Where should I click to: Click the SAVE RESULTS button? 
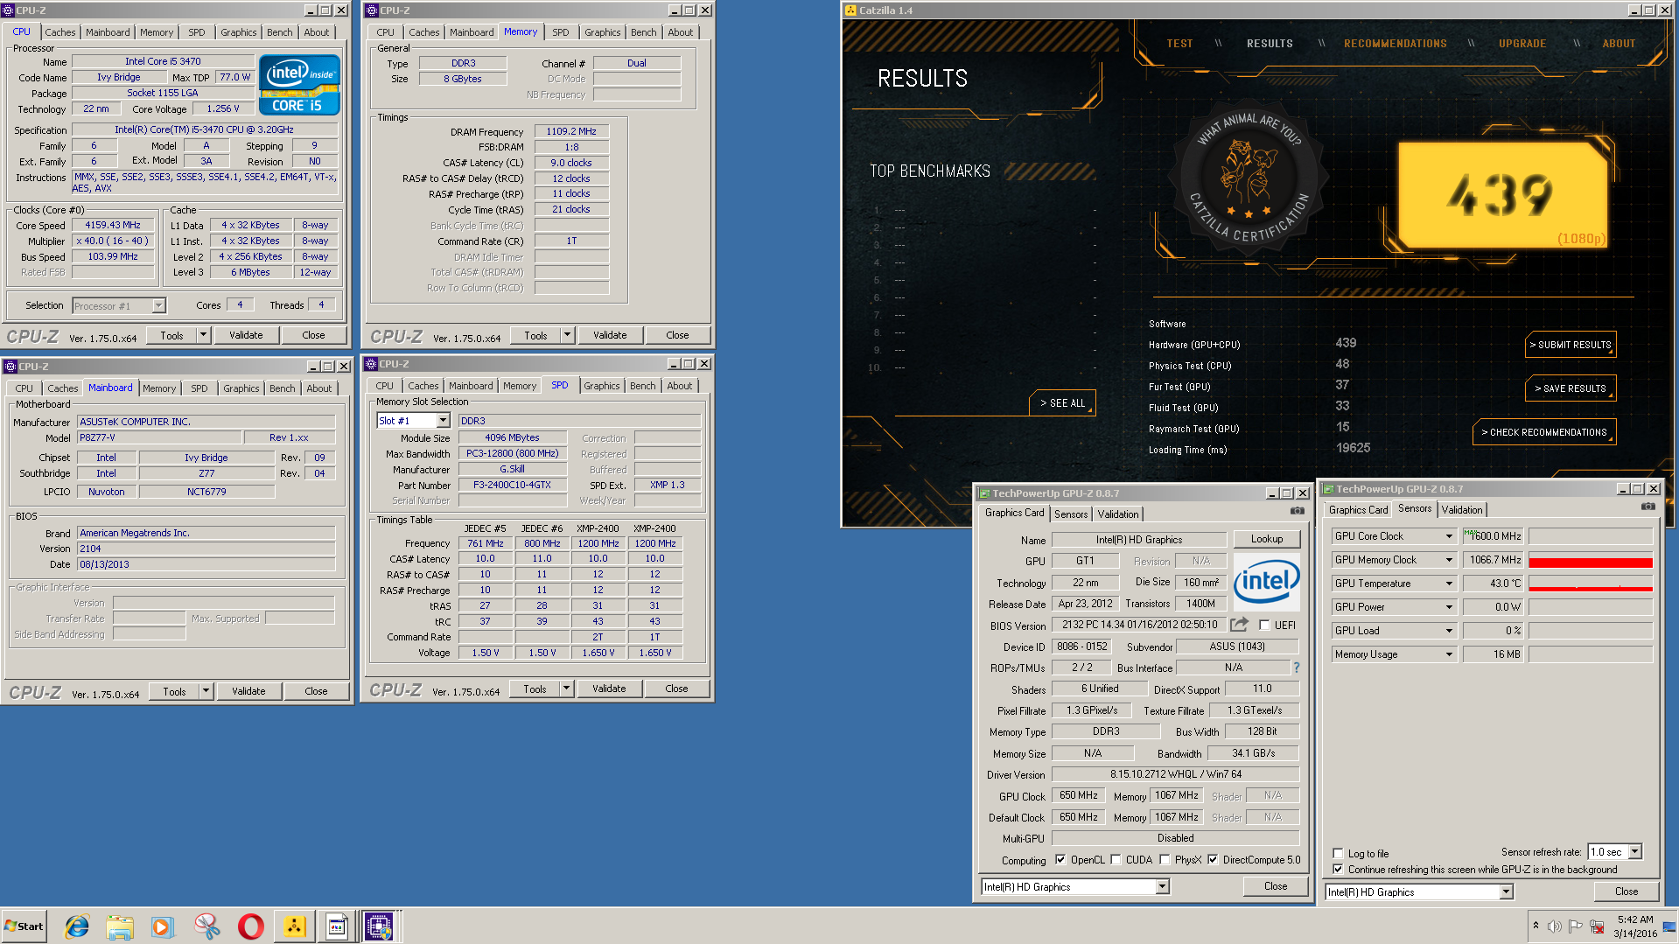click(x=1571, y=388)
